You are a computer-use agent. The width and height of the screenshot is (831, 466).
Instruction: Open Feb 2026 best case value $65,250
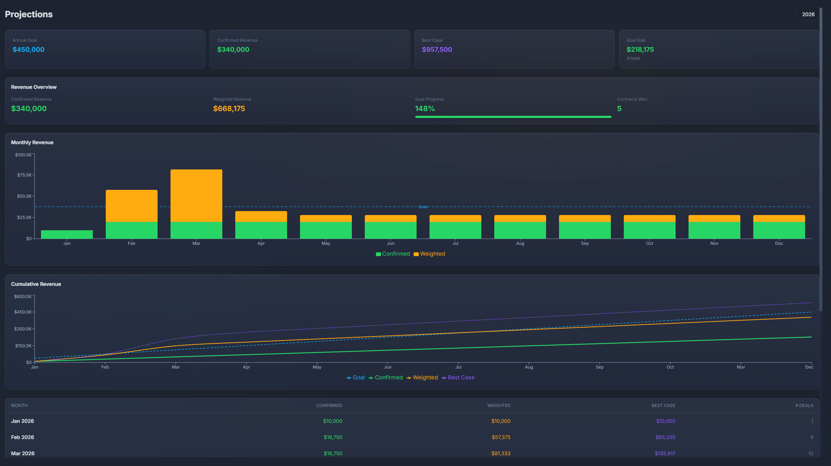click(665, 437)
